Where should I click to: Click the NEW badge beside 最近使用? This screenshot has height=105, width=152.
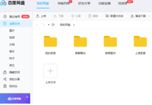pos(25,17)
